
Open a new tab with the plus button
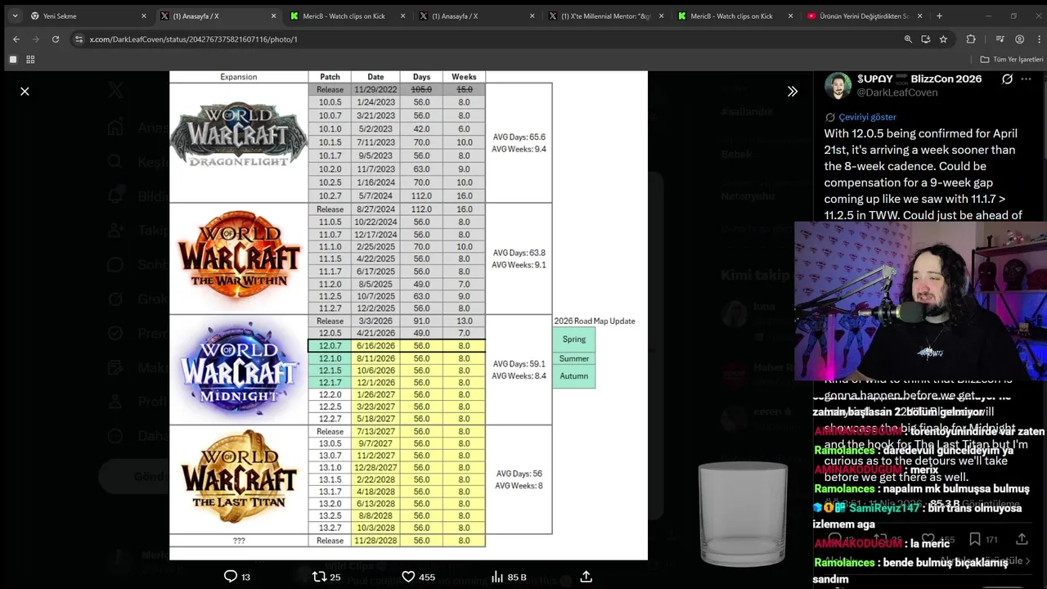tap(939, 16)
